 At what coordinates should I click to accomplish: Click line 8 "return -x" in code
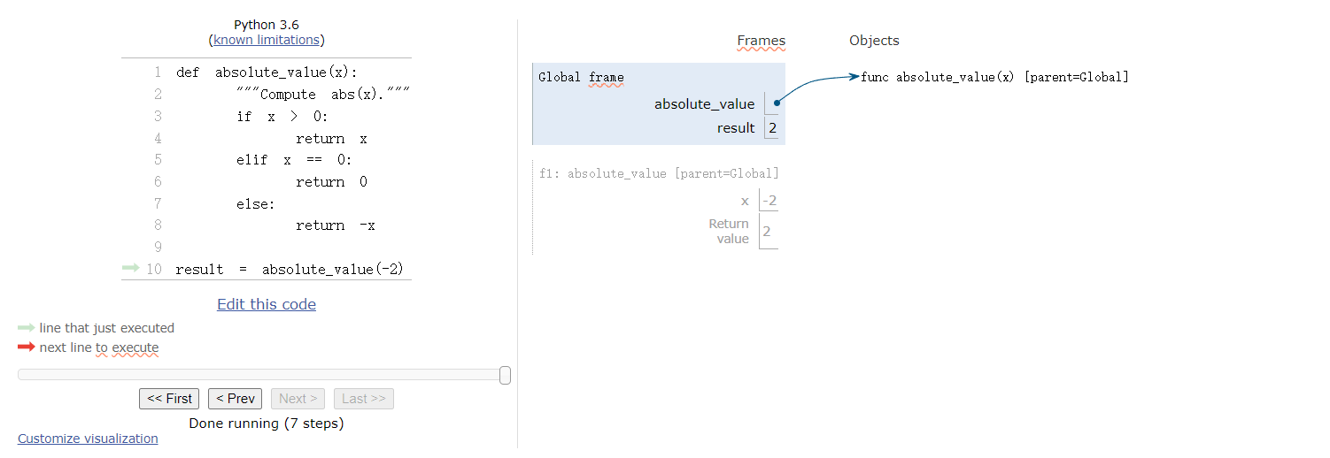(336, 225)
